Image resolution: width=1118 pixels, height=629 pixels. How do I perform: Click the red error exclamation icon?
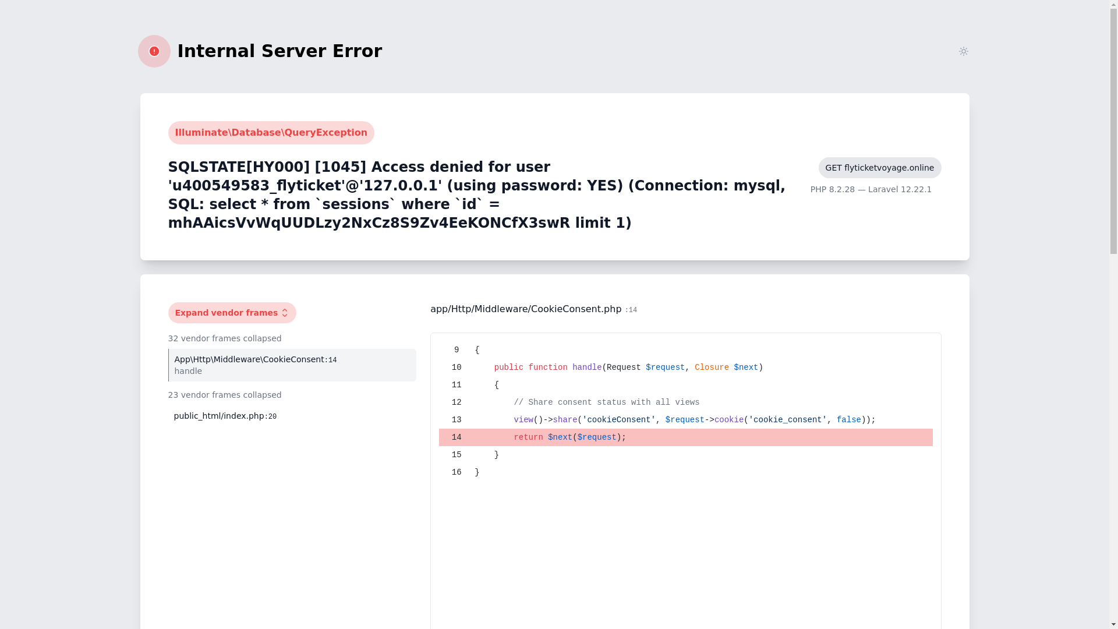point(154,51)
